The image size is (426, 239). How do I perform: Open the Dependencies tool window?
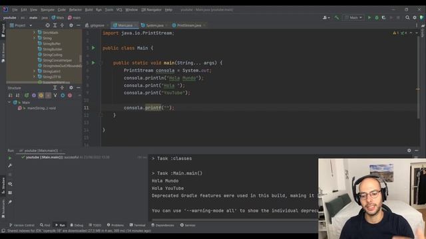point(162,225)
